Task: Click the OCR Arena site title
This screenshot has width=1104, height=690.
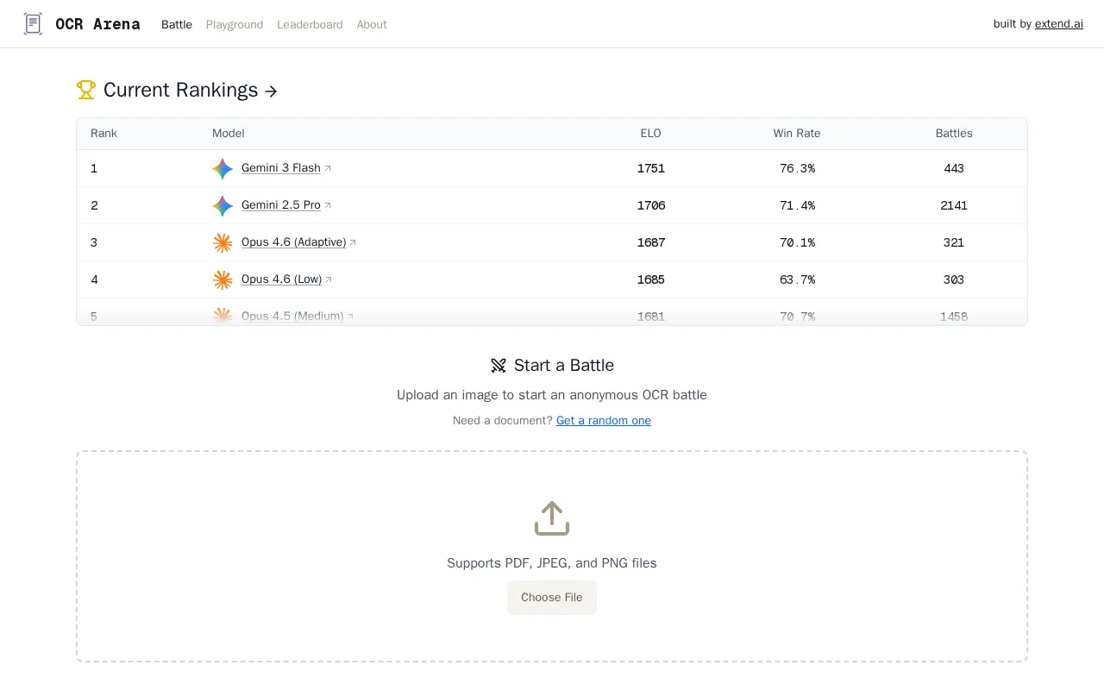Action: tap(97, 24)
